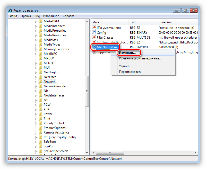Click the PriorityControl folder icon
The height and width of the screenshot is (169, 206).
click(x=40, y=123)
